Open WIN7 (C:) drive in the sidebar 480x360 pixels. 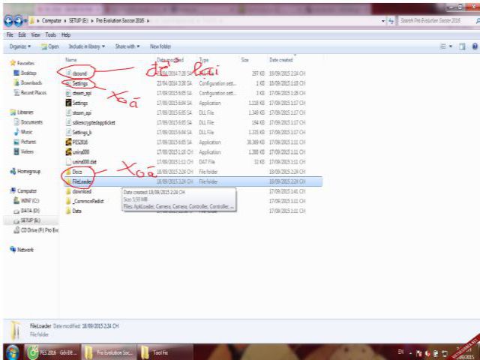[26, 201]
